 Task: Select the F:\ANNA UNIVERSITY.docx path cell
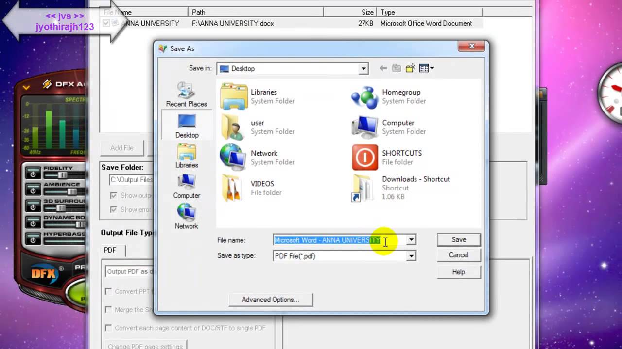(x=233, y=23)
